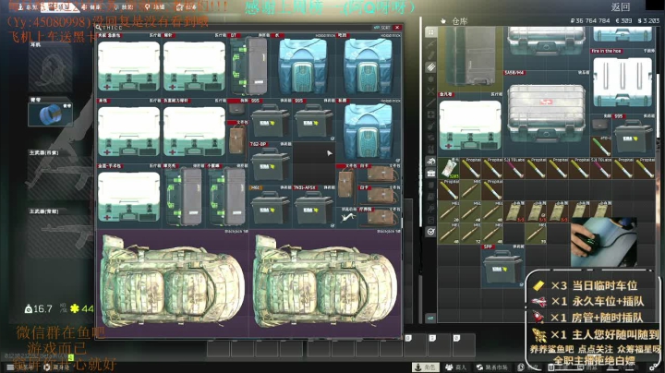665x373 pixels.
Task: Select the dark green item case in stash
Action: pos(471,58)
